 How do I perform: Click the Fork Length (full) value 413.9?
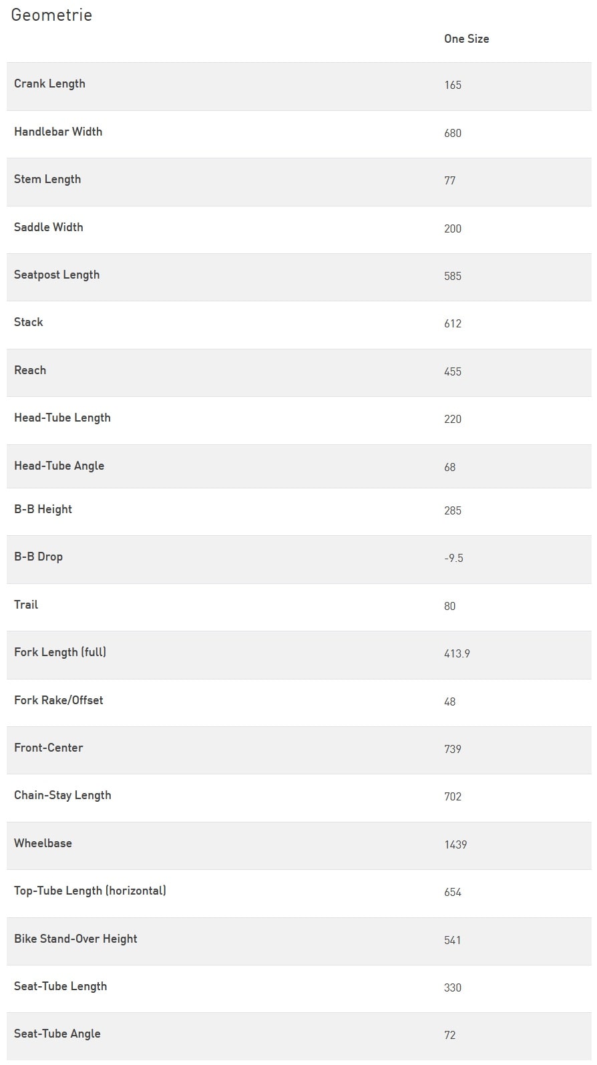point(457,653)
